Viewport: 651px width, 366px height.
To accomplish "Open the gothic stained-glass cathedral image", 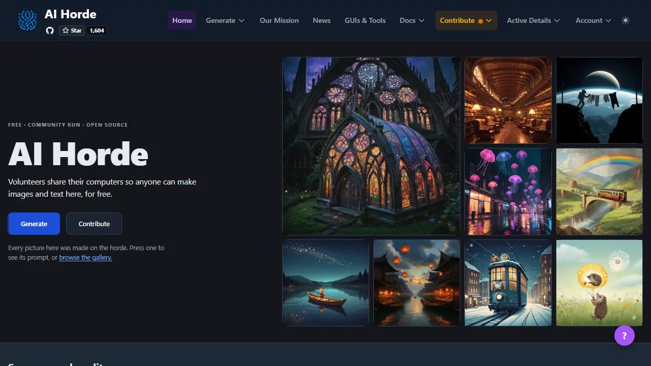I will click(x=371, y=146).
